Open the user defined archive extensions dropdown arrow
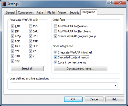 (x=115, y=85)
